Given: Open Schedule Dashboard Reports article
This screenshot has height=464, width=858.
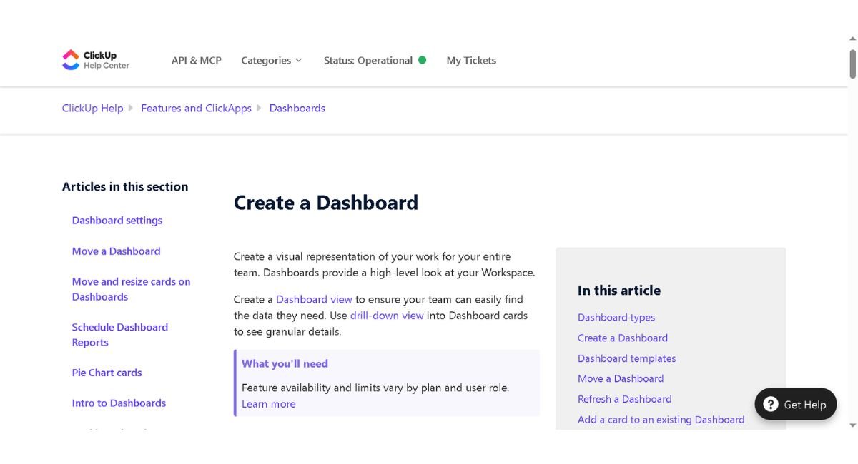Looking at the screenshot, I should click(x=120, y=335).
